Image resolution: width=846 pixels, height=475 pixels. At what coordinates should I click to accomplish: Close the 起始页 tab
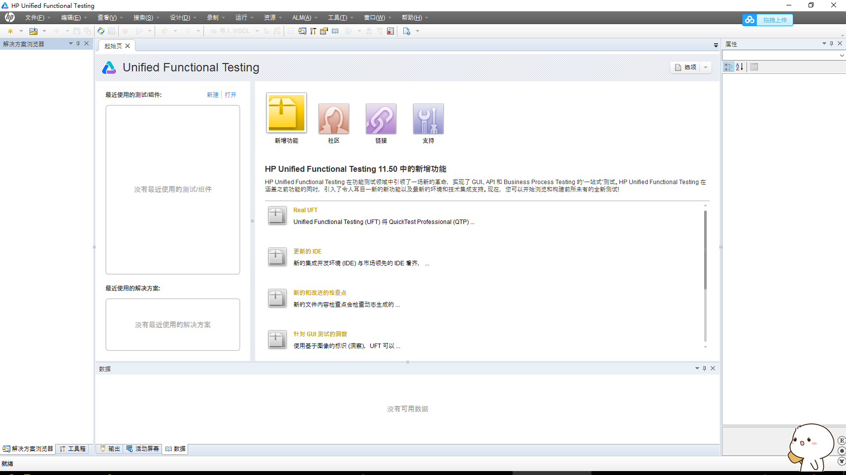(128, 46)
